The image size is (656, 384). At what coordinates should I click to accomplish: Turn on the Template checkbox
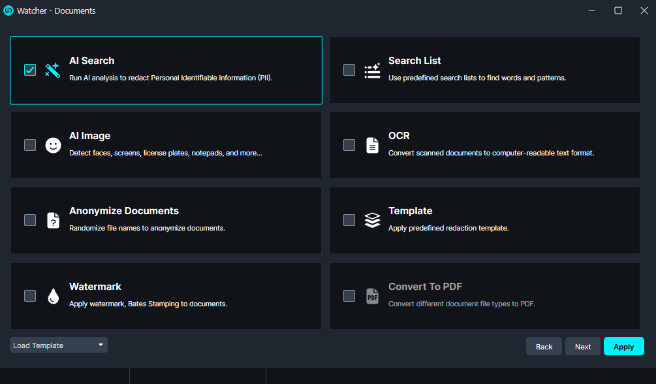pos(349,220)
